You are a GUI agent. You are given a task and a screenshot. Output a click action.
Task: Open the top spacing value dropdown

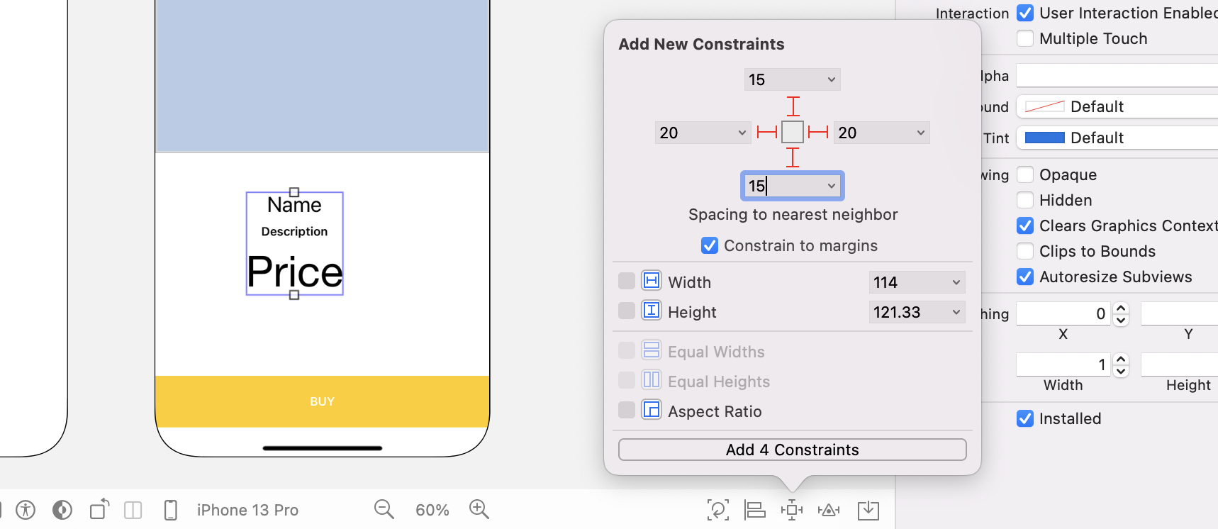831,79
